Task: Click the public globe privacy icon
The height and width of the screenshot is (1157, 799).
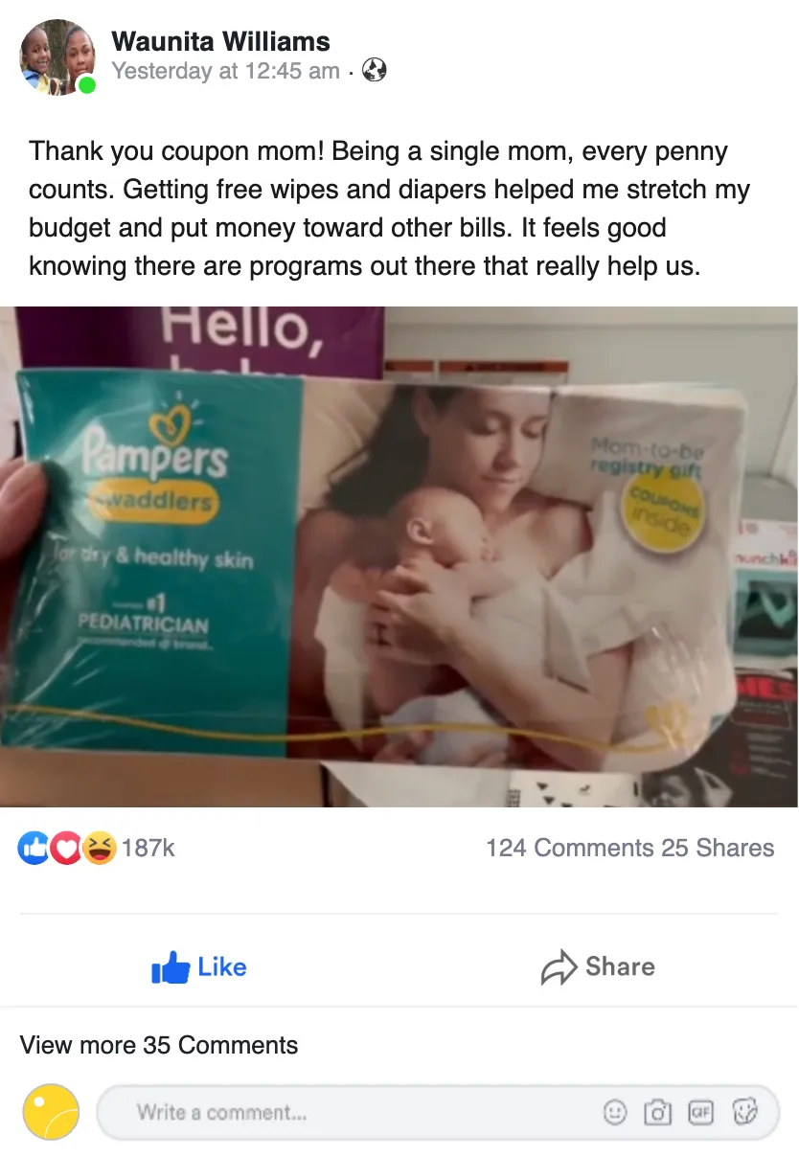Action: (375, 70)
